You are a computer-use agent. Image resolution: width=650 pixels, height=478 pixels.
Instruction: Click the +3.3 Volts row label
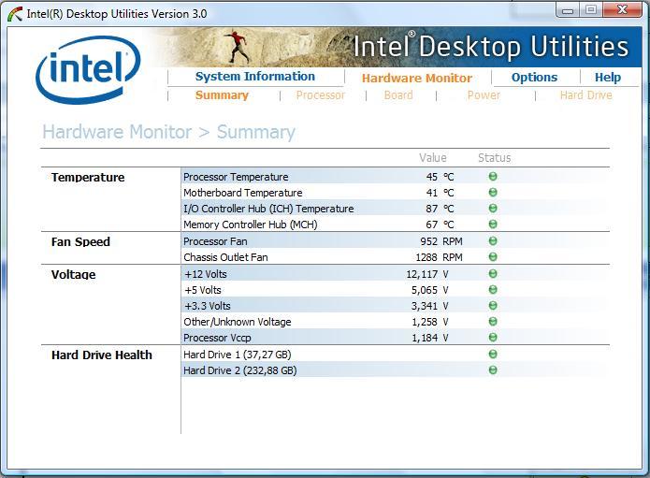pos(208,306)
